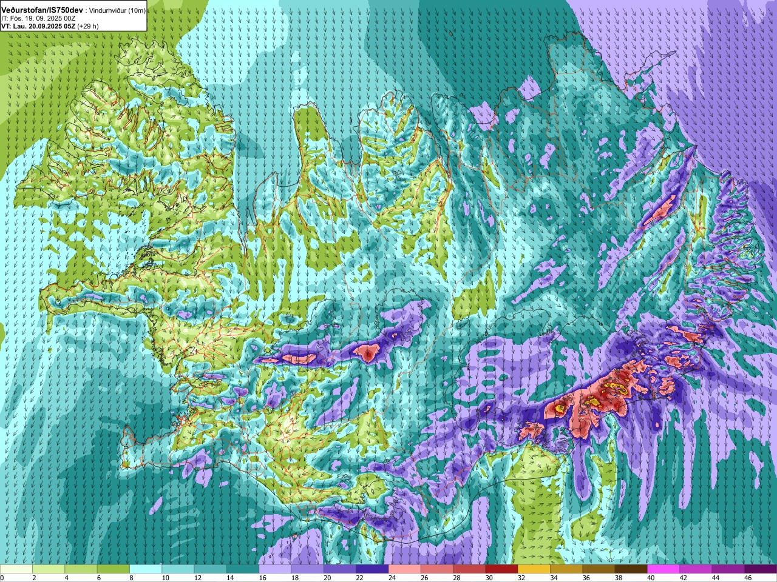Pick the 28–30 red legend swatch
This screenshot has width=777, height=582.
coord(469,569)
